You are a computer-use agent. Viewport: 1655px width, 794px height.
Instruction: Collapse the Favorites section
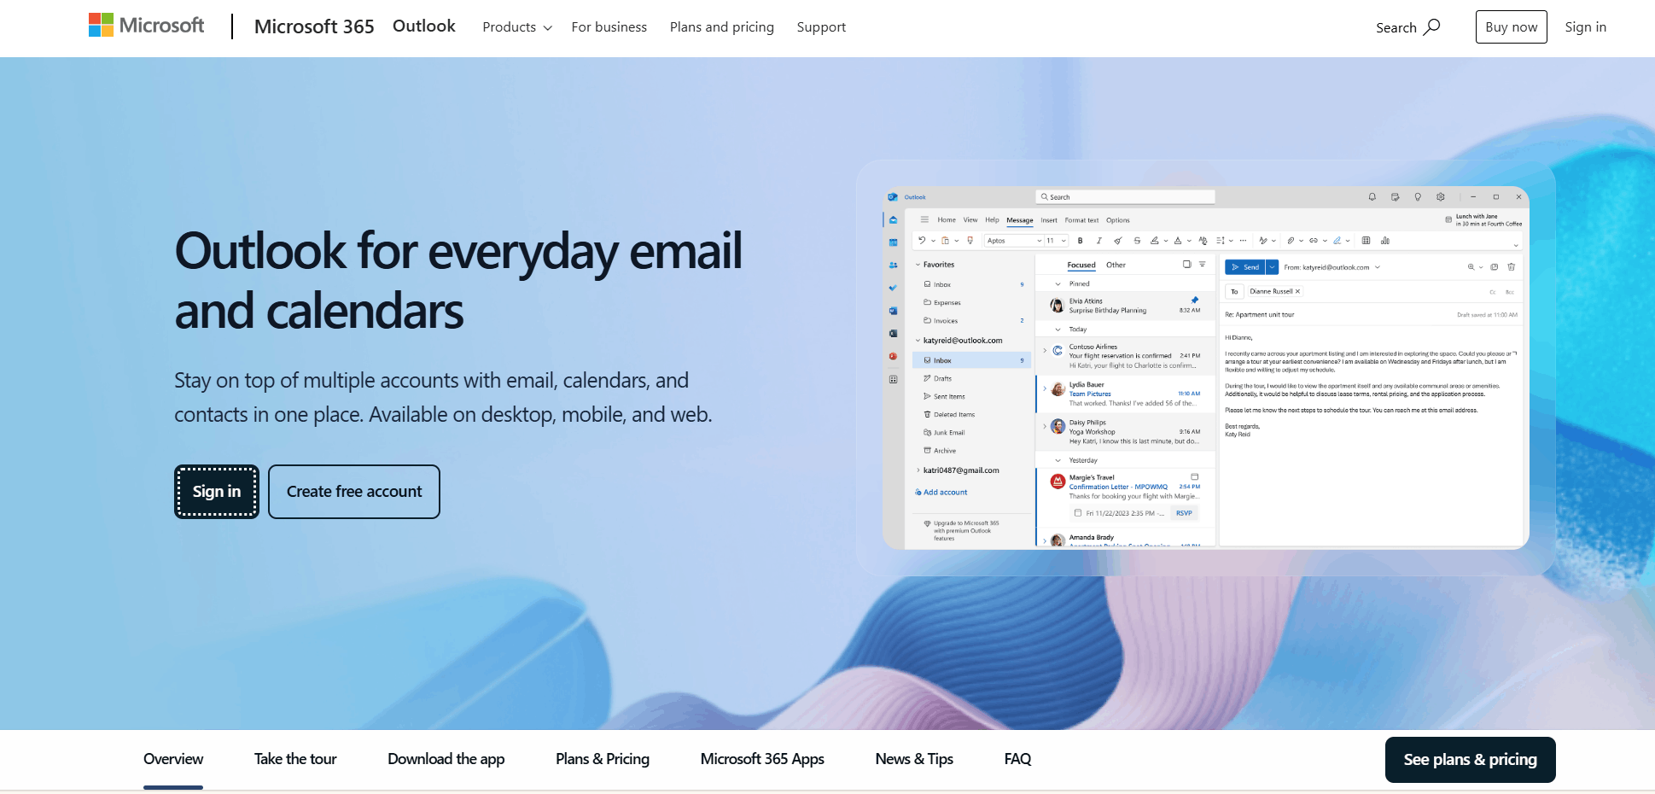(918, 265)
